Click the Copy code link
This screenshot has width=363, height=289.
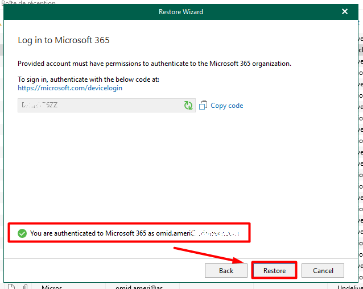point(226,106)
